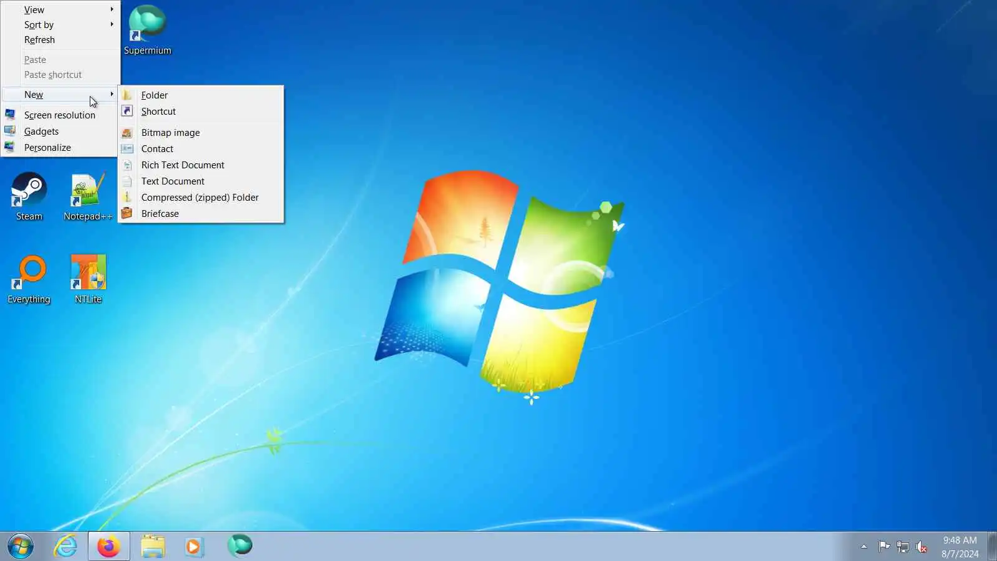Screen dimensions: 997x561
Task: Click the arrow next to View
Action: click(x=112, y=9)
